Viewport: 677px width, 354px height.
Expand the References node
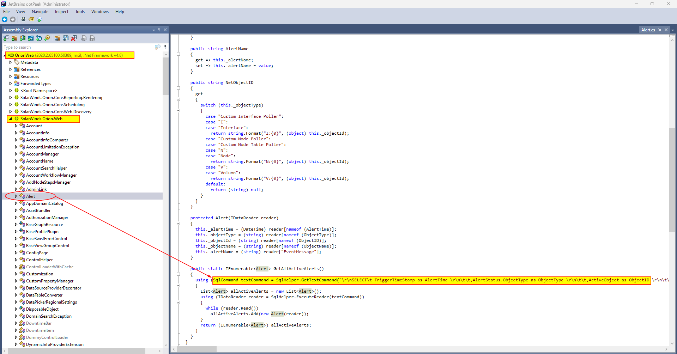(x=11, y=69)
